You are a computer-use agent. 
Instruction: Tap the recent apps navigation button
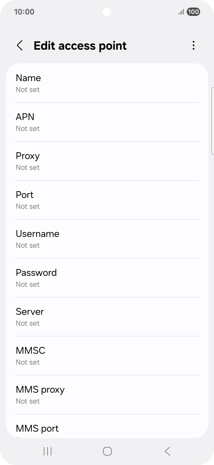[x=47, y=451]
